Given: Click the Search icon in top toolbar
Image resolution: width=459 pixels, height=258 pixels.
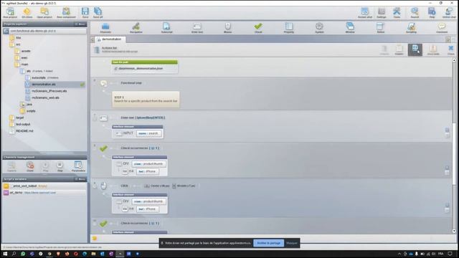Looking at the screenshot, I should tap(415, 13).
